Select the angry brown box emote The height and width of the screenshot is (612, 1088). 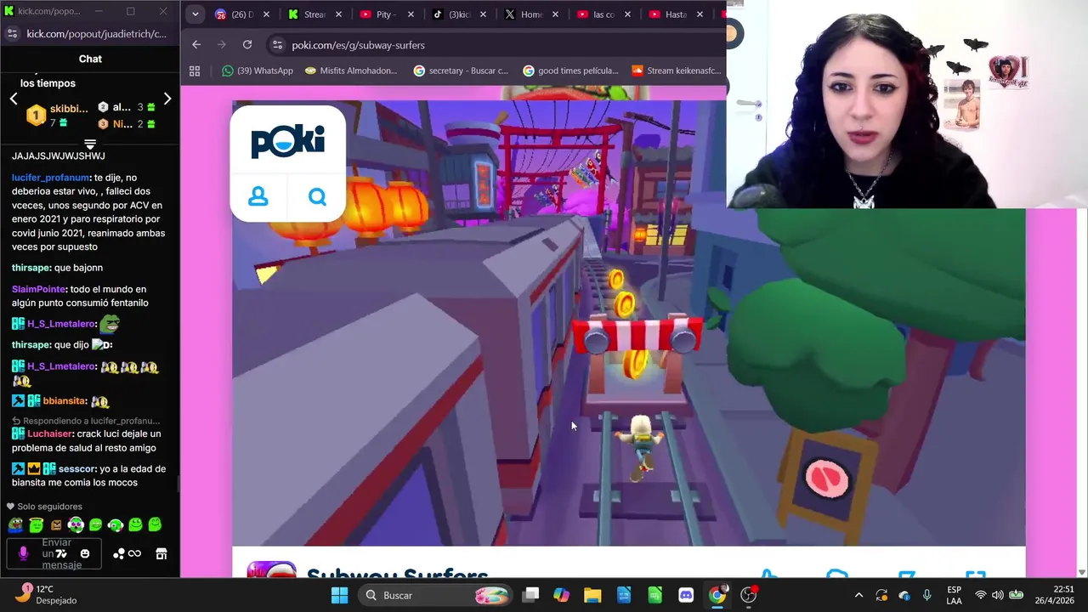tap(56, 525)
